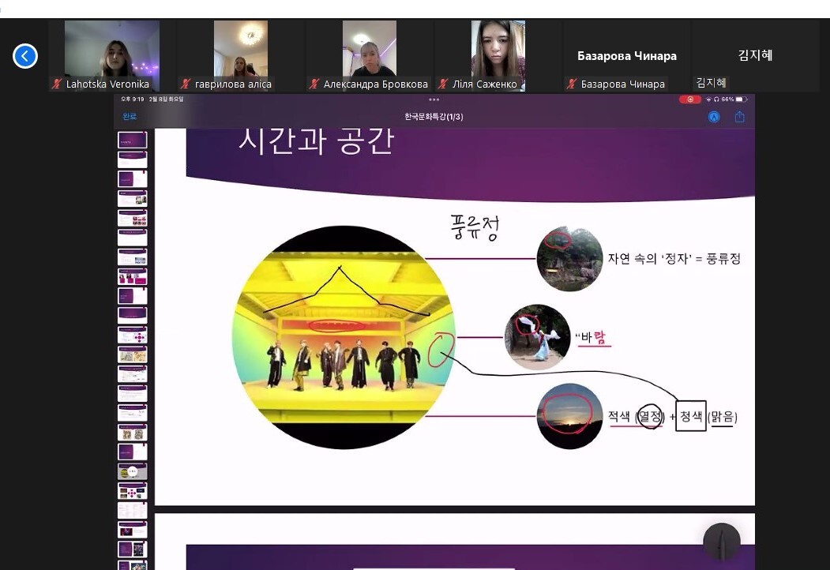Select гаврилова аліса's video tile
Image resolution: width=830 pixels, height=570 pixels.
click(240, 55)
